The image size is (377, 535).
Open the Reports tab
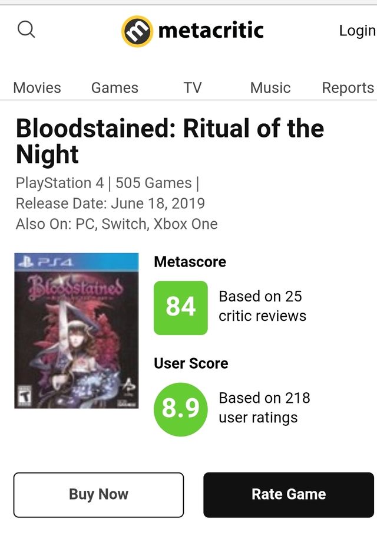(x=348, y=88)
